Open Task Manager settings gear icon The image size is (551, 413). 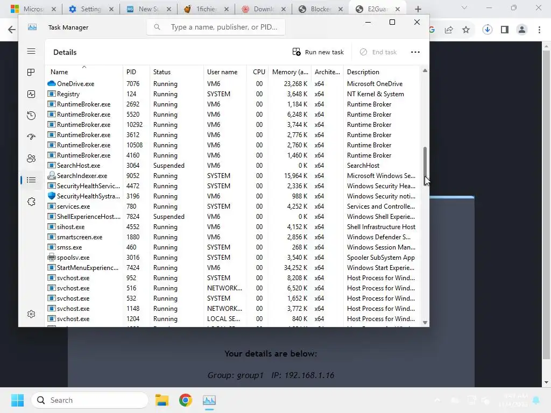31,314
